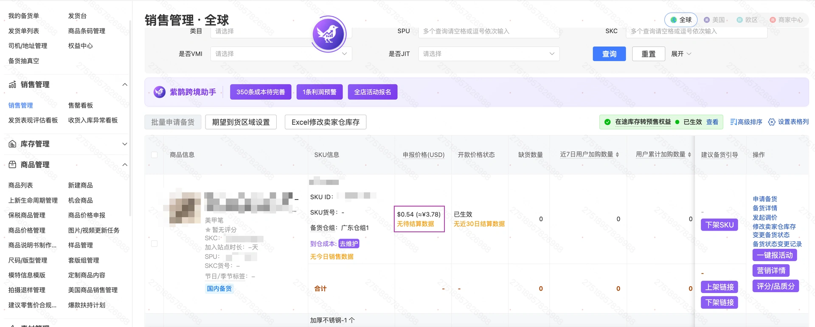Open 销售管理 in the sidebar menu
This screenshot has height=327, width=815.
pyautogui.click(x=21, y=105)
